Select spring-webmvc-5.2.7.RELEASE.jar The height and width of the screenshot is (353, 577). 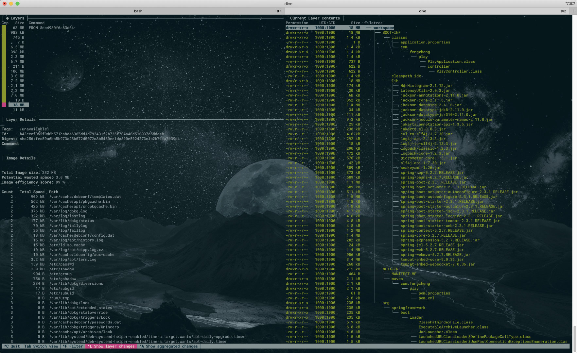pyautogui.click(x=435, y=255)
